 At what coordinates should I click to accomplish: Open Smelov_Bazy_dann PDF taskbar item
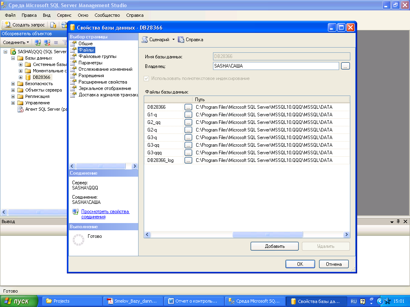[133, 301]
